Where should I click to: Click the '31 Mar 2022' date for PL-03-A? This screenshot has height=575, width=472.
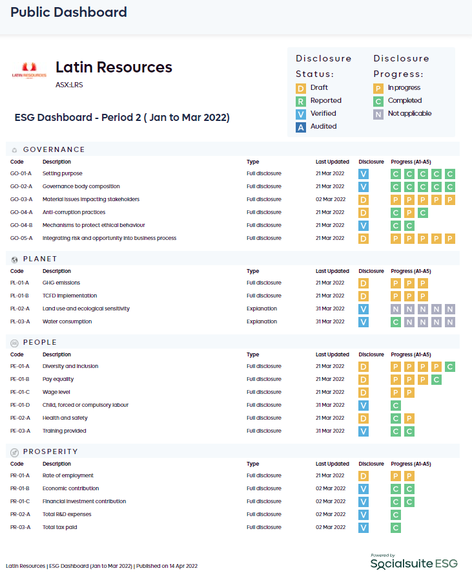coord(330,321)
